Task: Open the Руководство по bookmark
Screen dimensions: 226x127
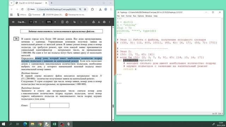Action: coord(75,15)
